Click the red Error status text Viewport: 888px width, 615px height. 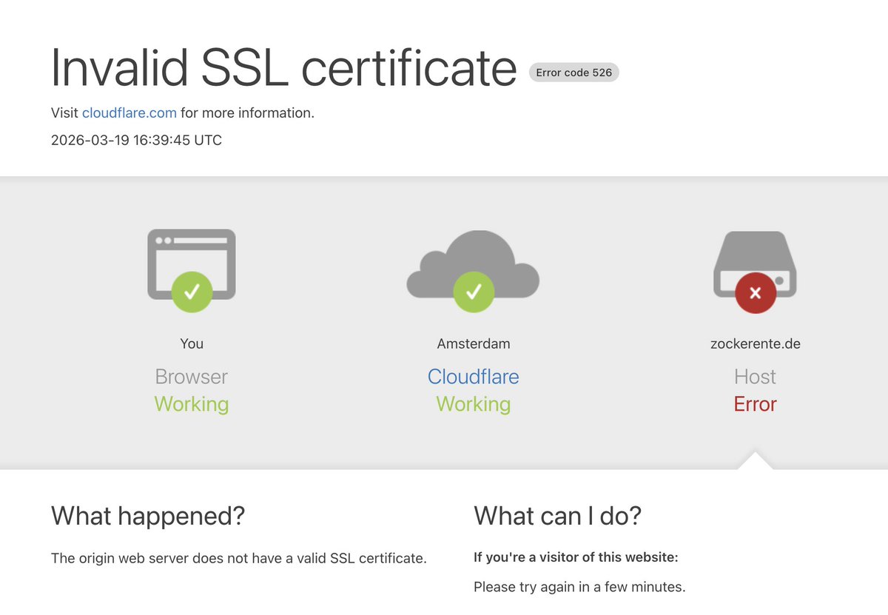coord(755,404)
